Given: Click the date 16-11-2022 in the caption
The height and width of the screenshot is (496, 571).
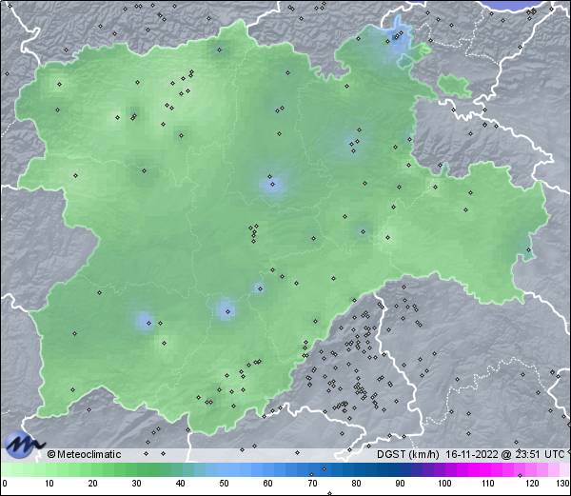Looking at the screenshot, I should [472, 454].
